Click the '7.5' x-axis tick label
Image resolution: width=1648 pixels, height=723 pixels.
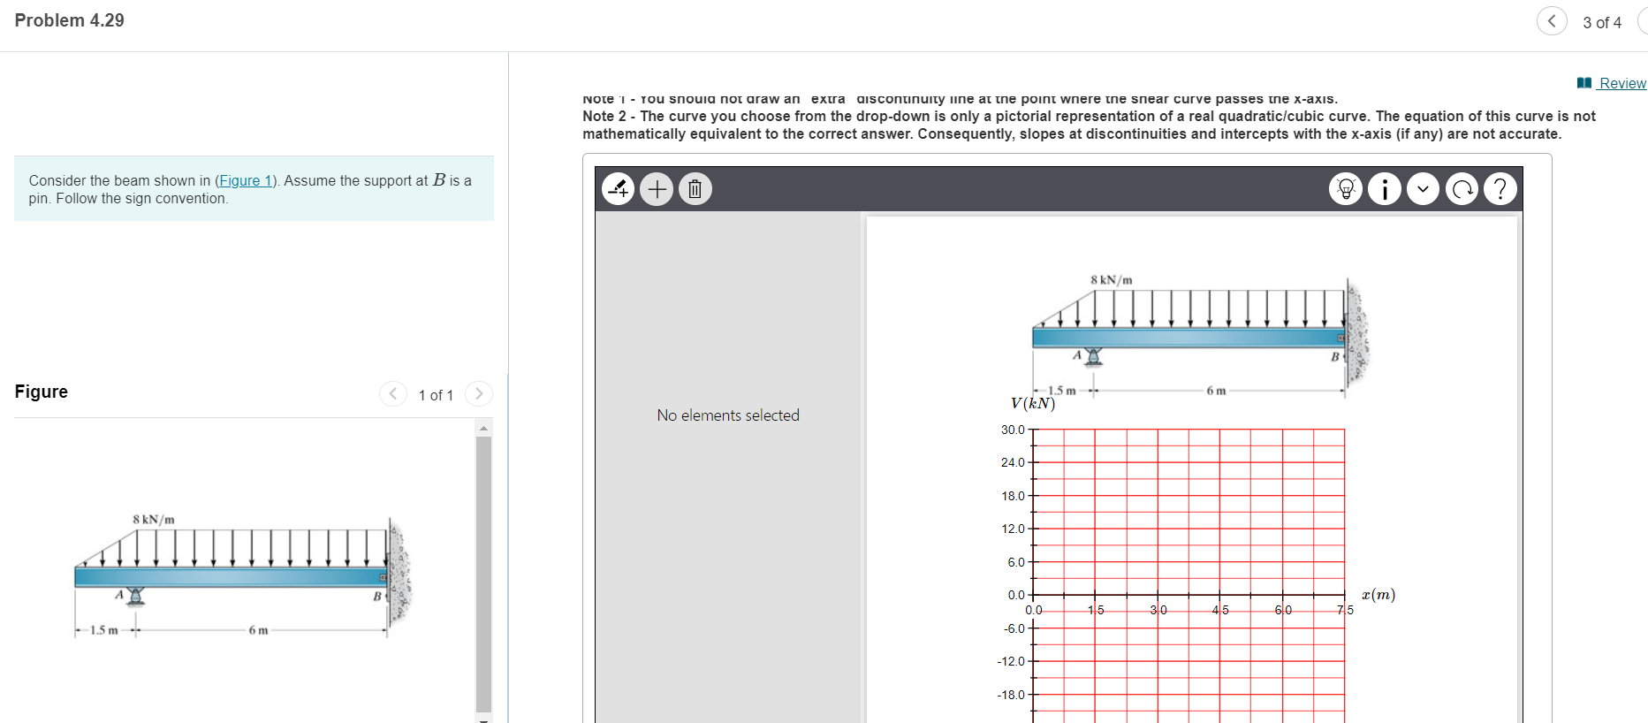pos(1345,610)
